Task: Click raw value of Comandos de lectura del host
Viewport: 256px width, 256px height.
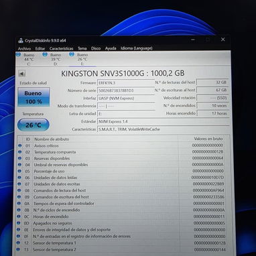Action: click(208, 190)
